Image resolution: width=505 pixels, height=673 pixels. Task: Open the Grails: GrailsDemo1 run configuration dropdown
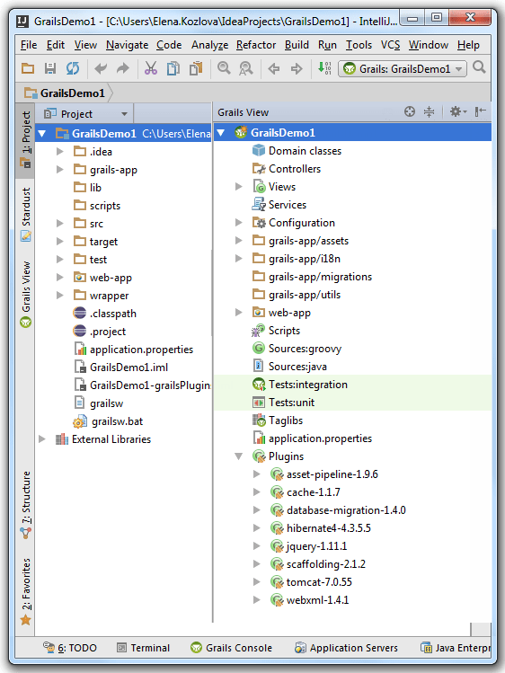[x=403, y=68]
